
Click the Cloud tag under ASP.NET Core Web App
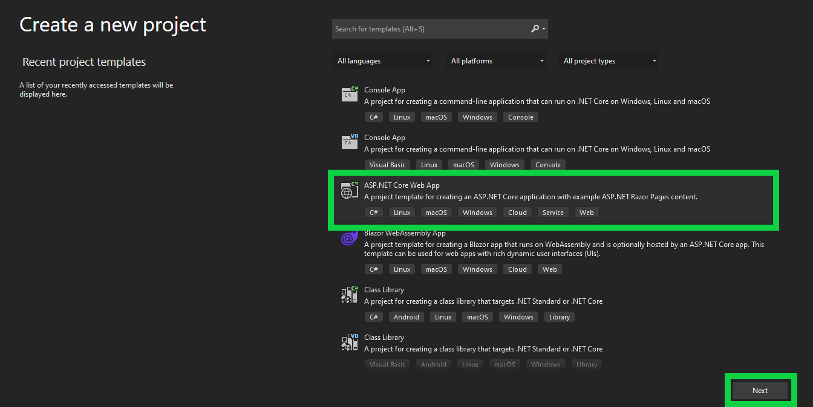(518, 213)
